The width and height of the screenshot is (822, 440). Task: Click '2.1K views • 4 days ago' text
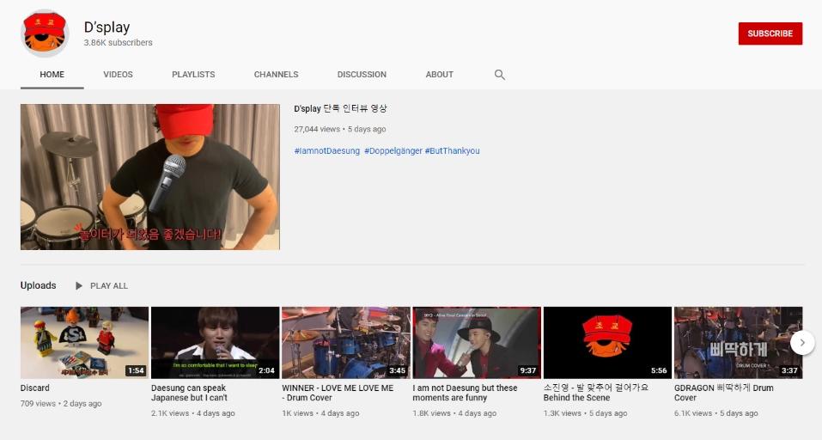pos(193,413)
